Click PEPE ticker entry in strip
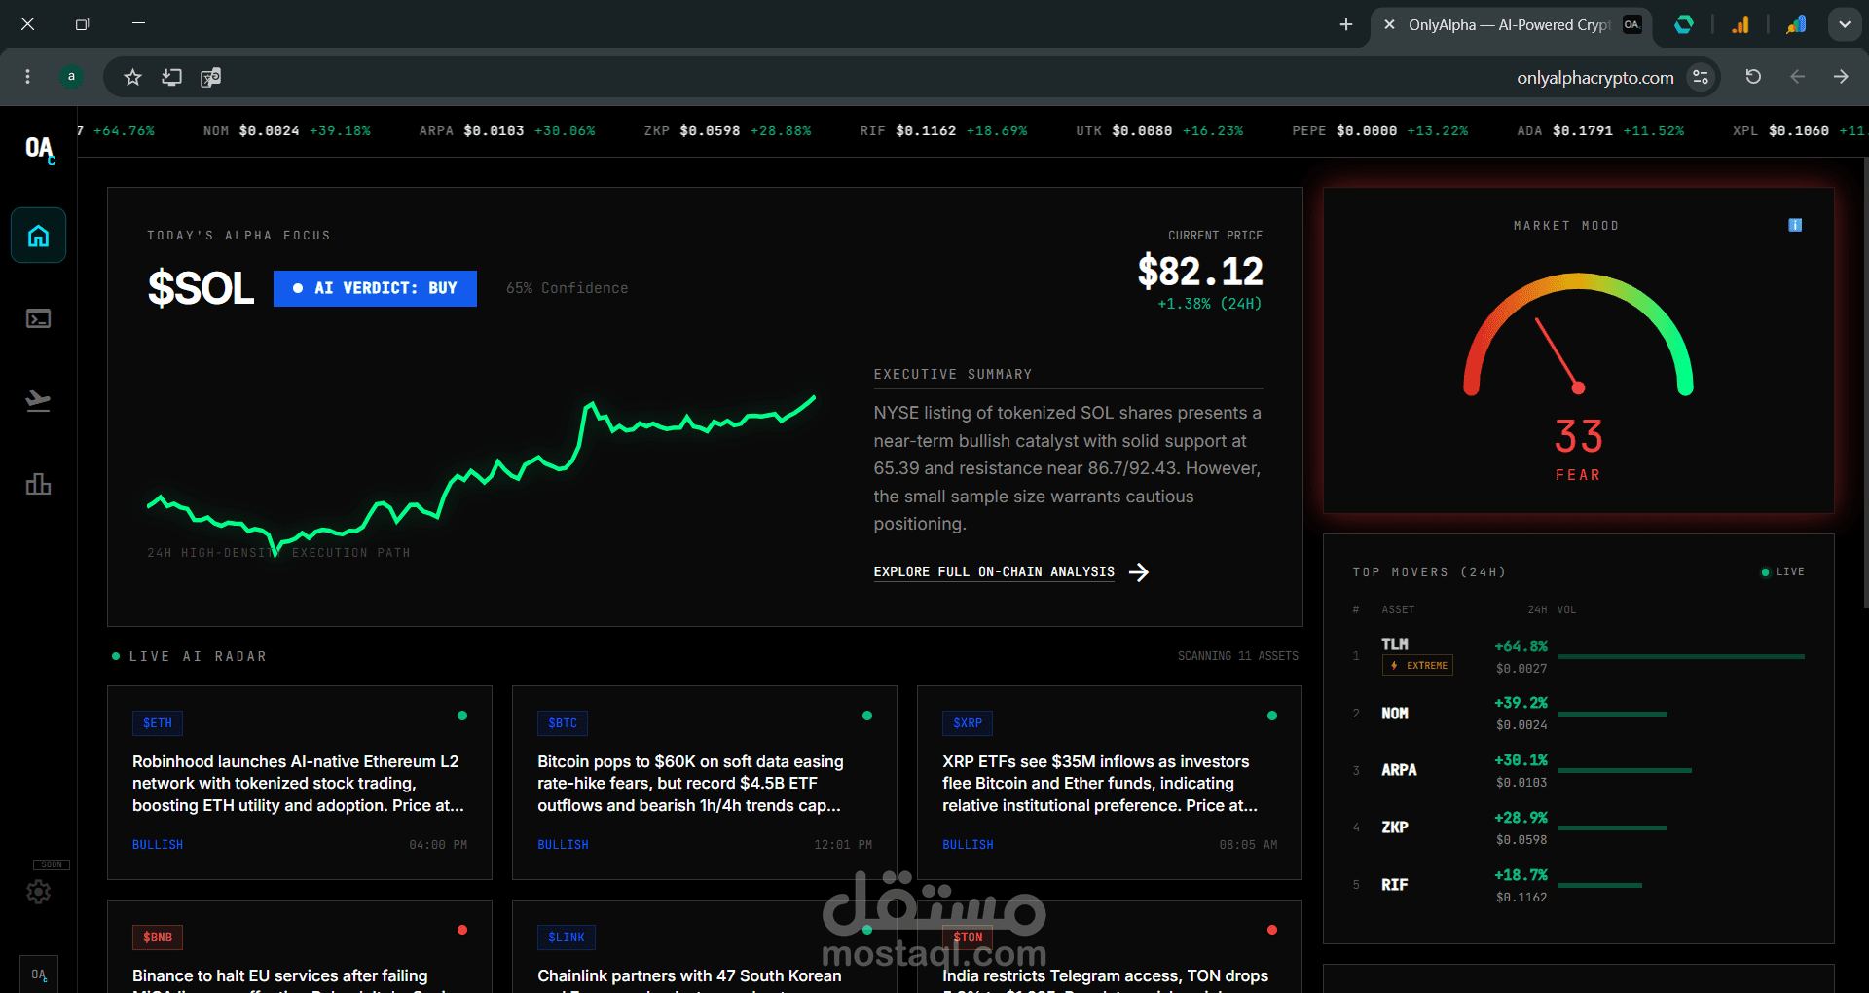Viewport: 1869px width, 993px height. tap(1380, 130)
